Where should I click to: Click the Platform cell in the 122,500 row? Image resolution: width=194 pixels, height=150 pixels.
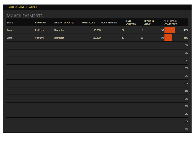39,38
